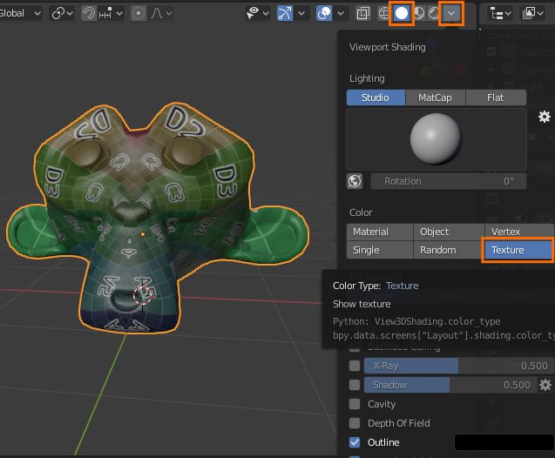This screenshot has width=555, height=458.
Task: Open studio light preferences gear
Action: click(x=545, y=117)
